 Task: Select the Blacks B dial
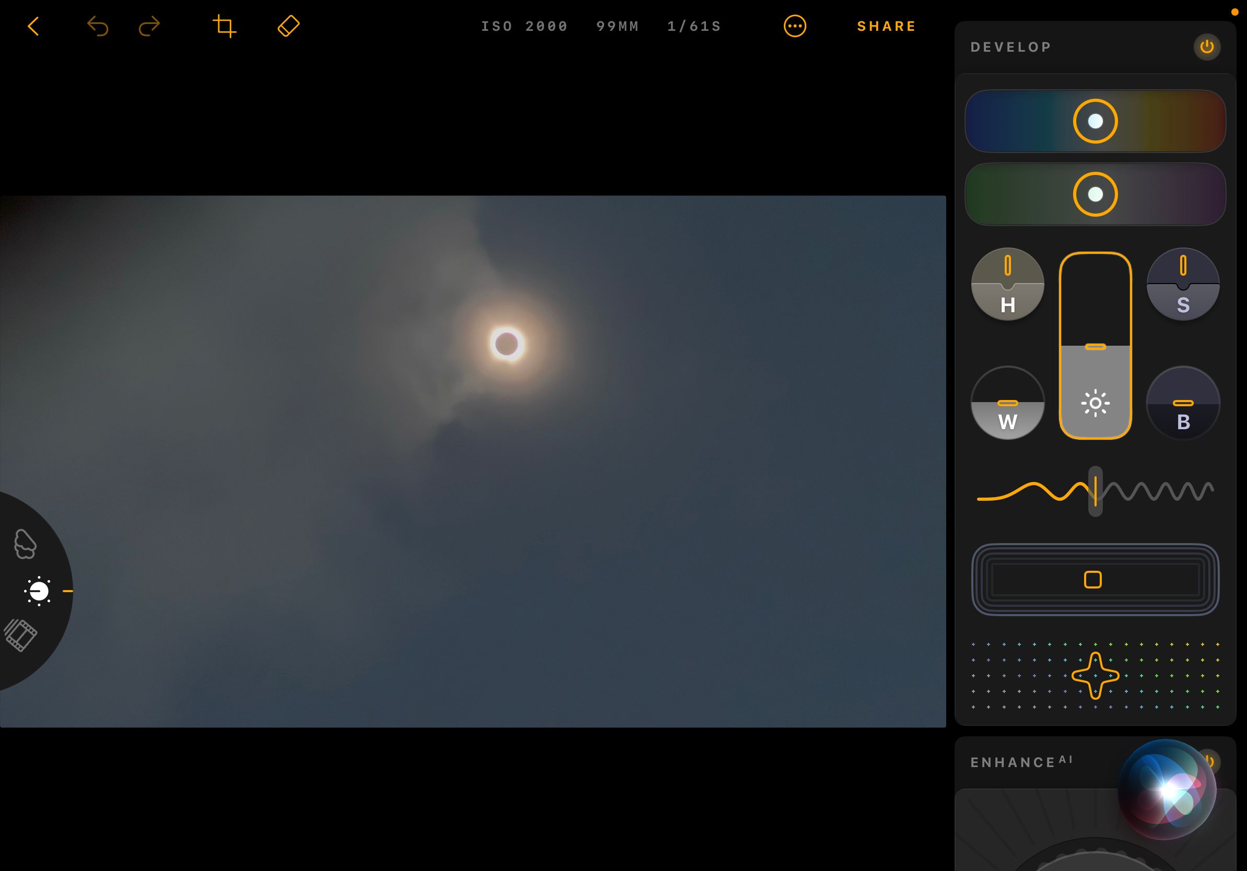(1183, 403)
